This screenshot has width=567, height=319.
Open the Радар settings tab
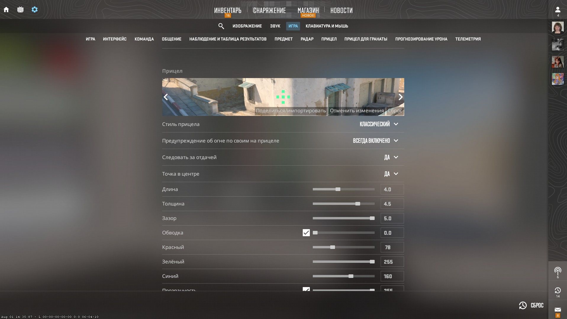coord(307,39)
